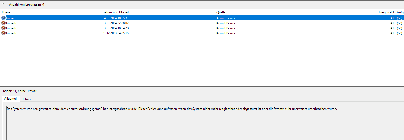Click task category (63) in 04.01.2024 row
This screenshot has width=404, height=140.
tap(400, 18)
